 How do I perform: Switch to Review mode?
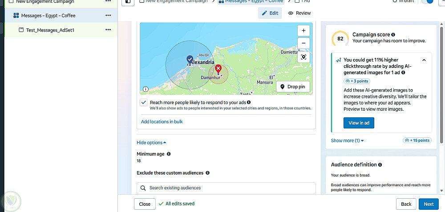pyautogui.click(x=299, y=13)
